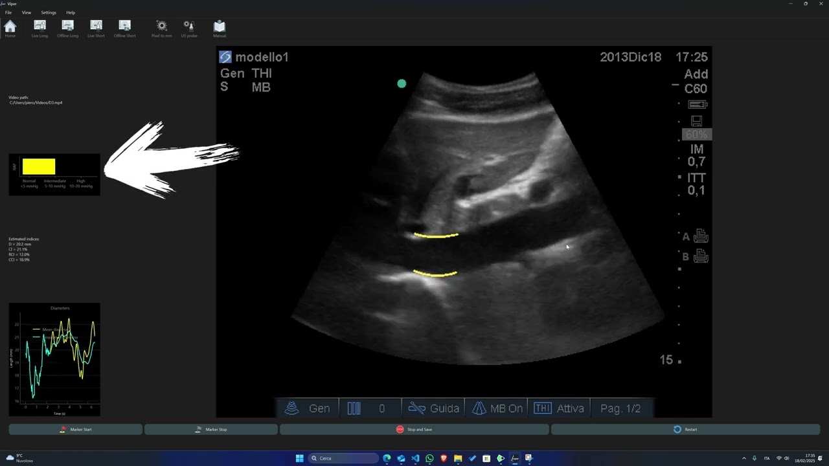Open the View menu
This screenshot has height=466, width=829.
[x=27, y=12]
